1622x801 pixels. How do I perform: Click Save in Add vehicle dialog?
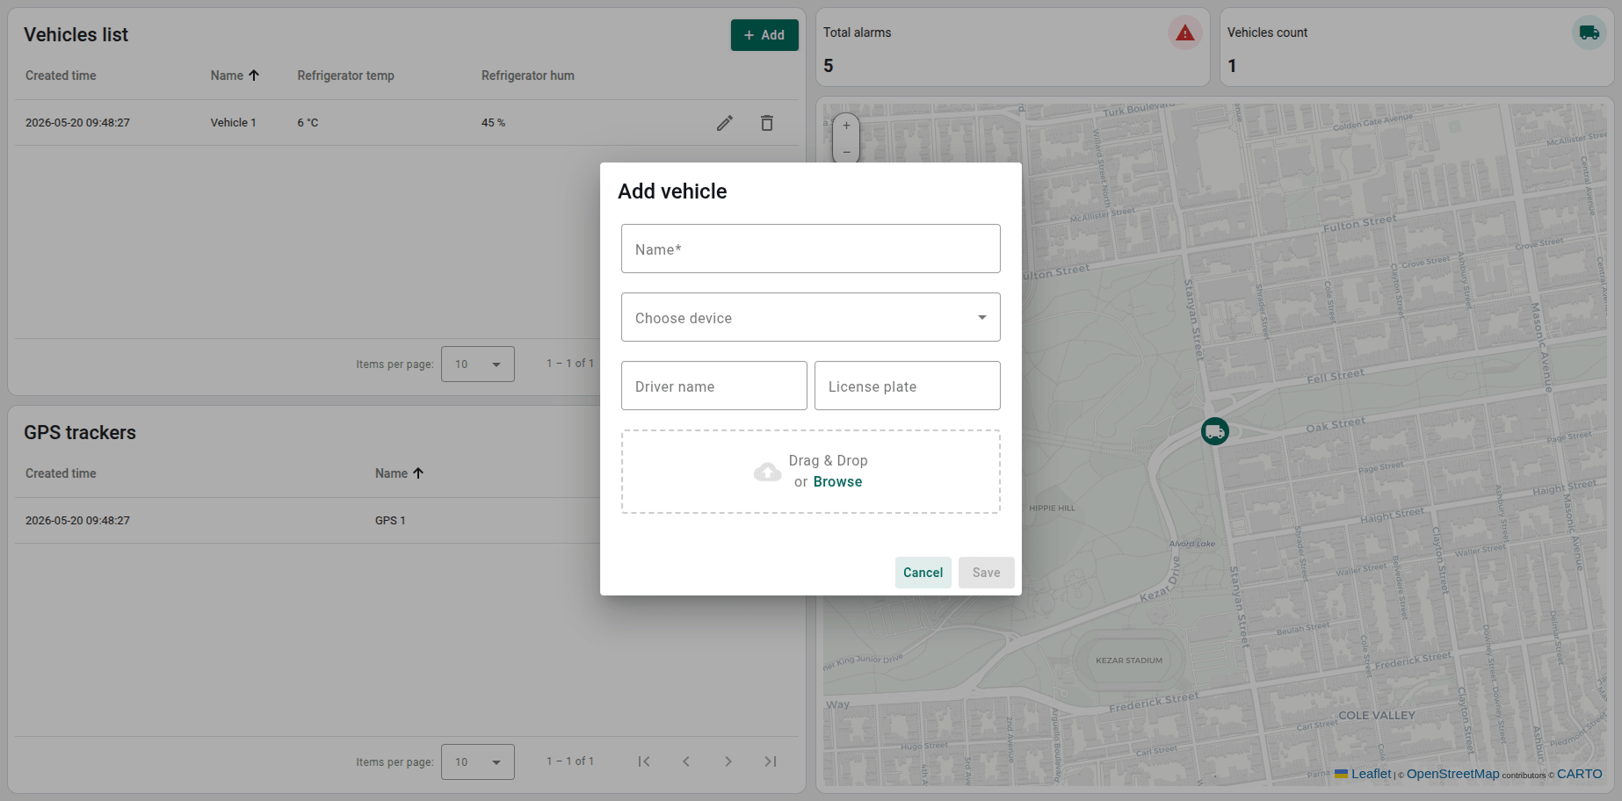pyautogui.click(x=987, y=573)
